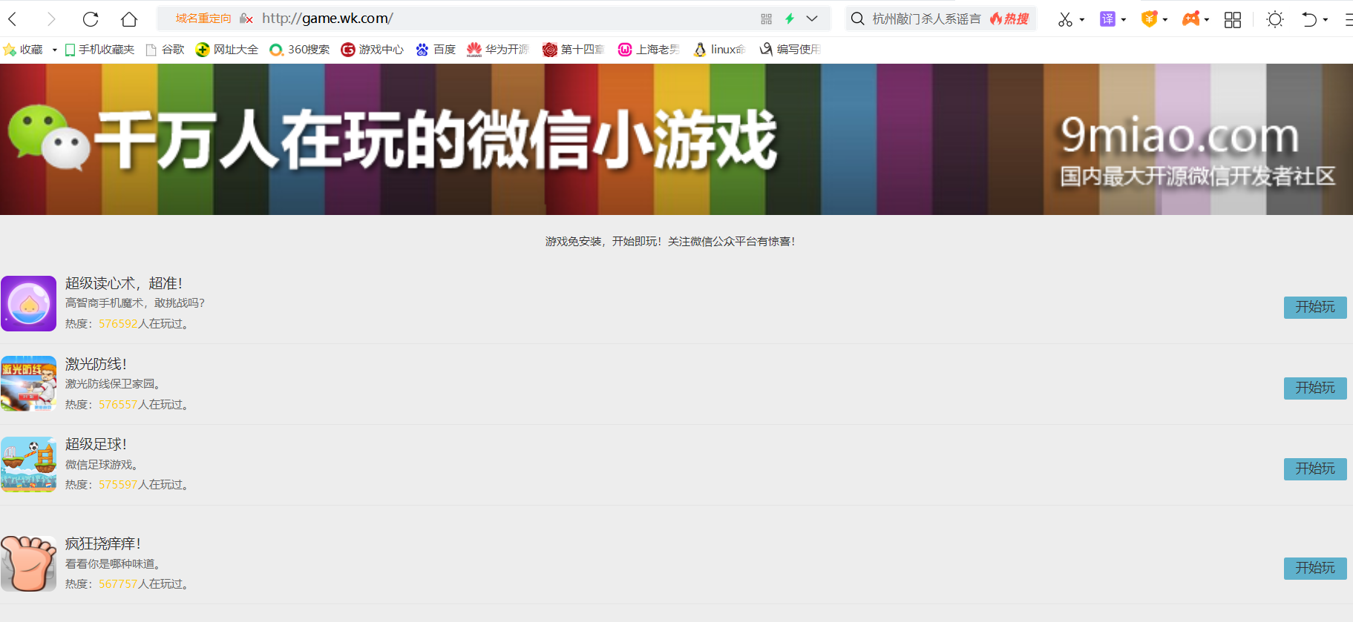The image size is (1353, 622).
Task: Click the text 激光防线保卫家园。
Action: point(113,384)
